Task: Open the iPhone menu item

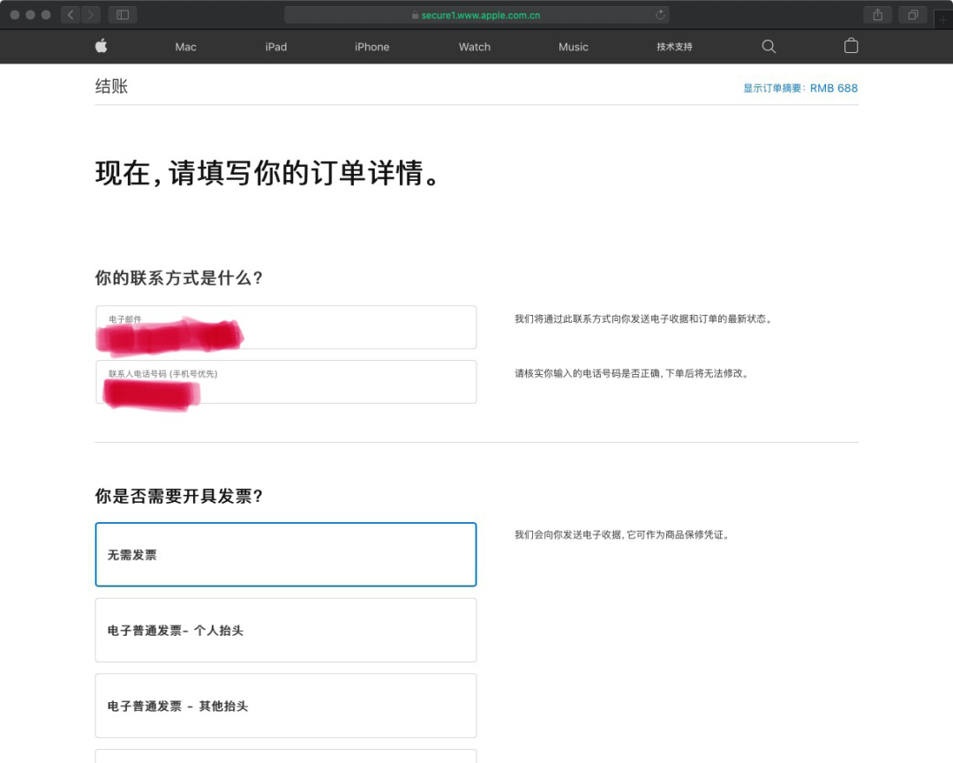Action: click(x=371, y=47)
